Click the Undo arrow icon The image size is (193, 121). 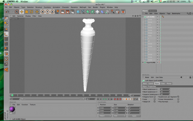(x=7, y=12)
